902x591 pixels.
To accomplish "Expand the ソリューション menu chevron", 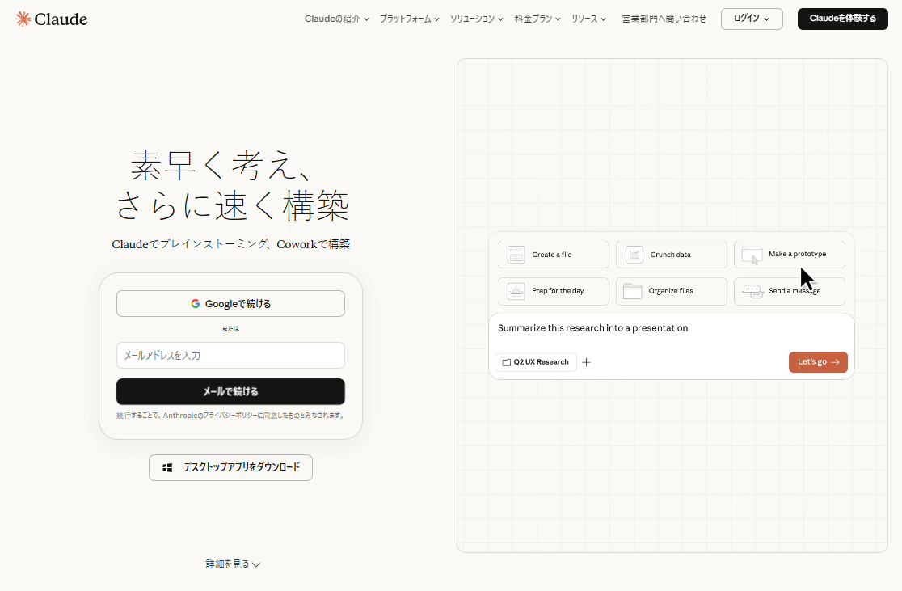I will 500,19.
